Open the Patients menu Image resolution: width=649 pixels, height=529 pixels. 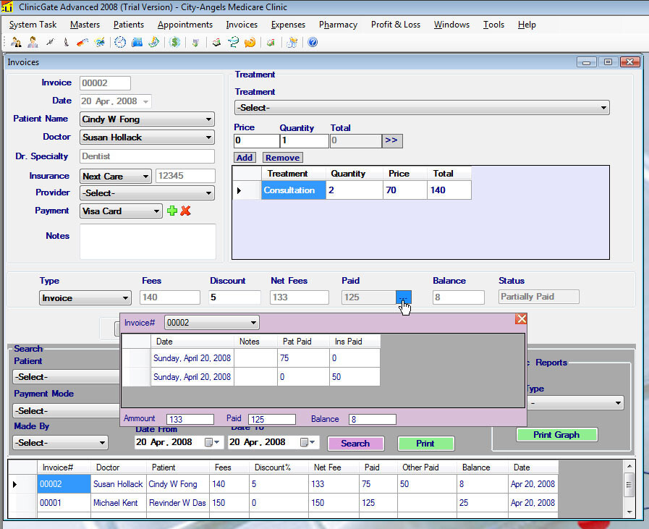pos(129,25)
